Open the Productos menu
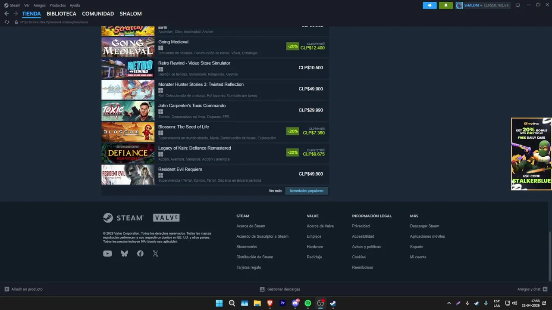 [58, 5]
